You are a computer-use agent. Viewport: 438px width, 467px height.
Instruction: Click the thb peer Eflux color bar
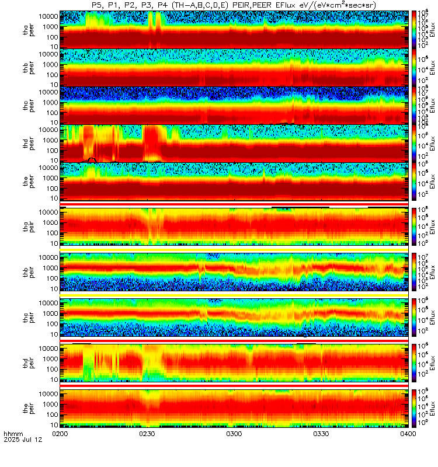click(414, 67)
